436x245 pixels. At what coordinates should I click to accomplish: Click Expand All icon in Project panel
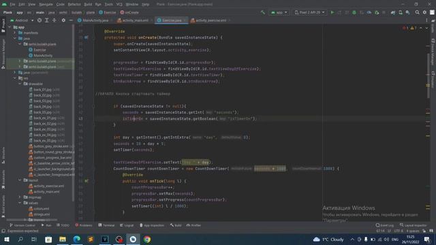[x=47, y=20]
